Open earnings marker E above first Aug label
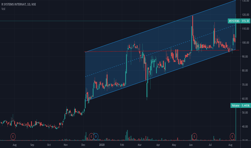This screenshot has height=148, width=251. click(13, 137)
